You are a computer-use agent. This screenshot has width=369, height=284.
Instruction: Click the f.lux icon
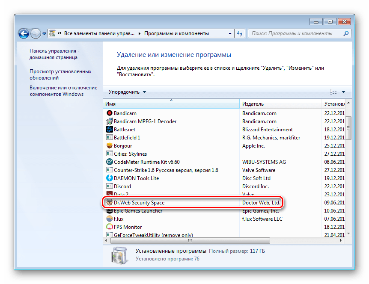110,219
